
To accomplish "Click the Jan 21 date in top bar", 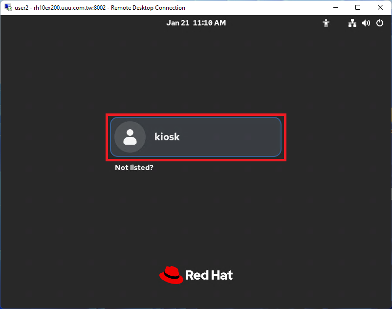I will (x=176, y=23).
